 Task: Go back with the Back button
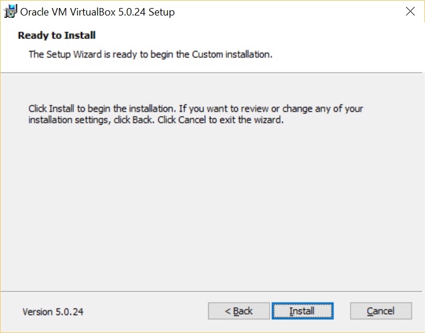click(238, 311)
